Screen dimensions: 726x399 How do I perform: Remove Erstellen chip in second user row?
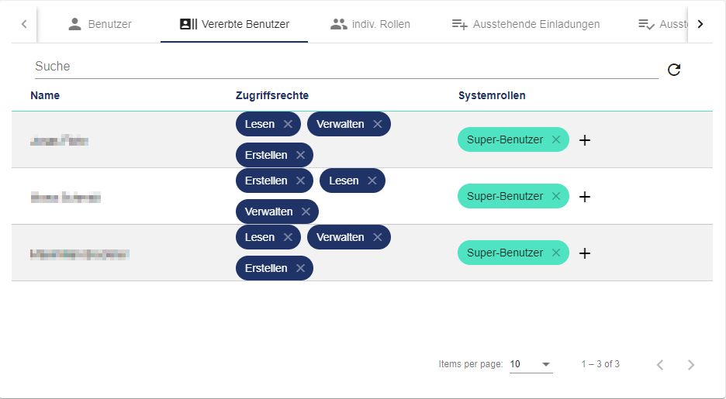coord(300,181)
